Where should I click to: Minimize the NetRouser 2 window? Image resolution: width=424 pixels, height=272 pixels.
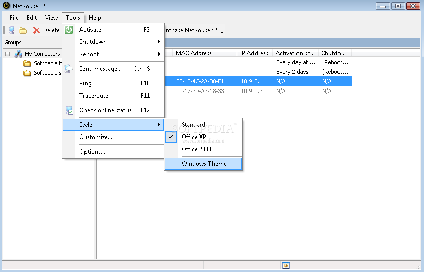(x=383, y=6)
